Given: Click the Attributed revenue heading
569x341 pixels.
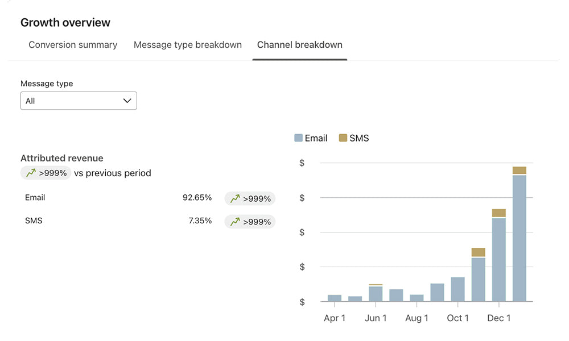Looking at the screenshot, I should click(62, 159).
